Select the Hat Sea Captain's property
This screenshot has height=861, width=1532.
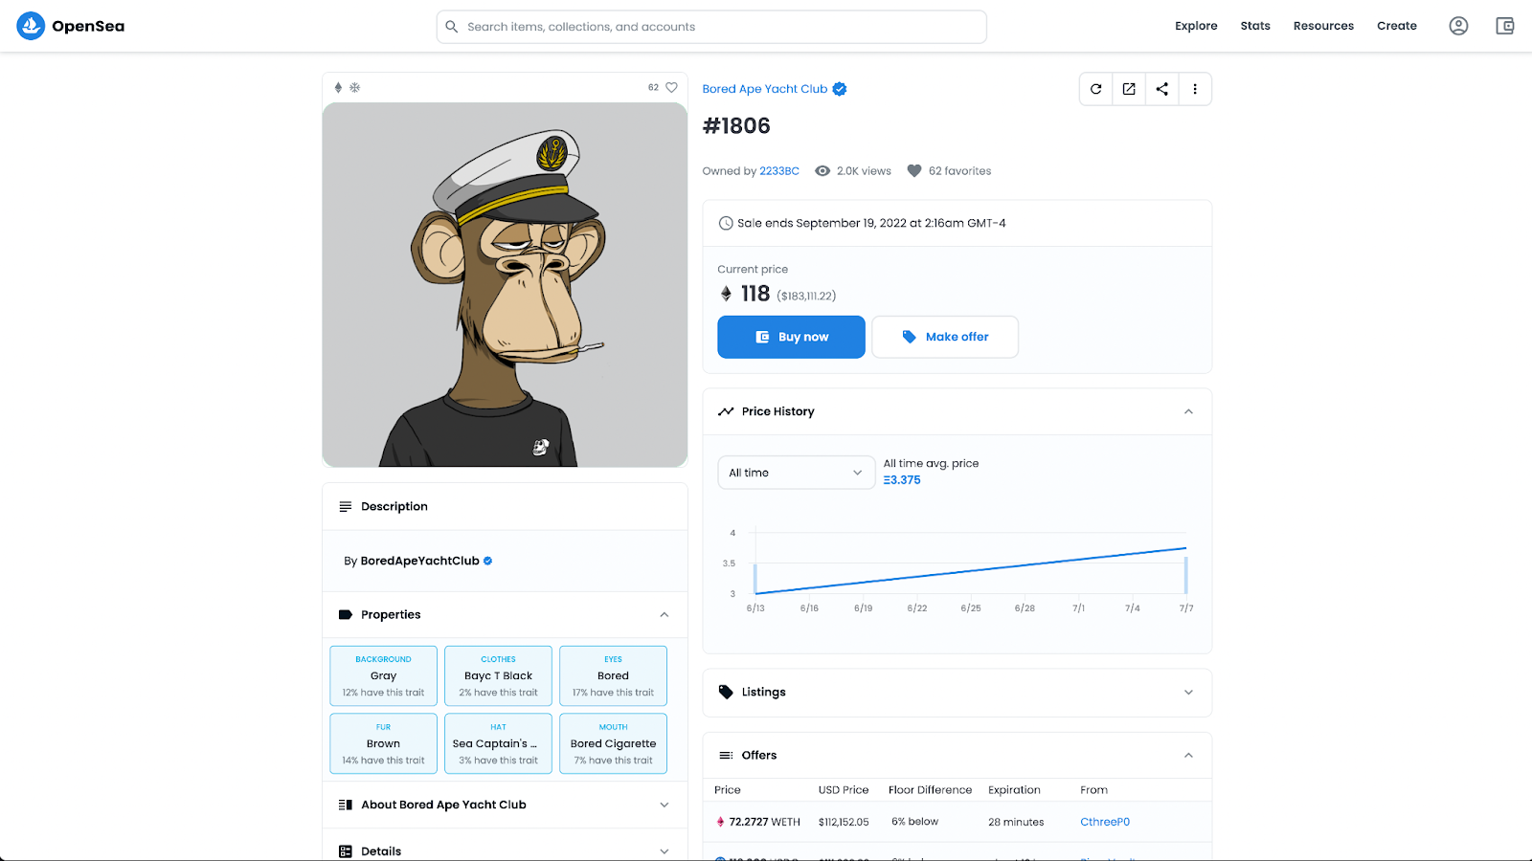498,743
